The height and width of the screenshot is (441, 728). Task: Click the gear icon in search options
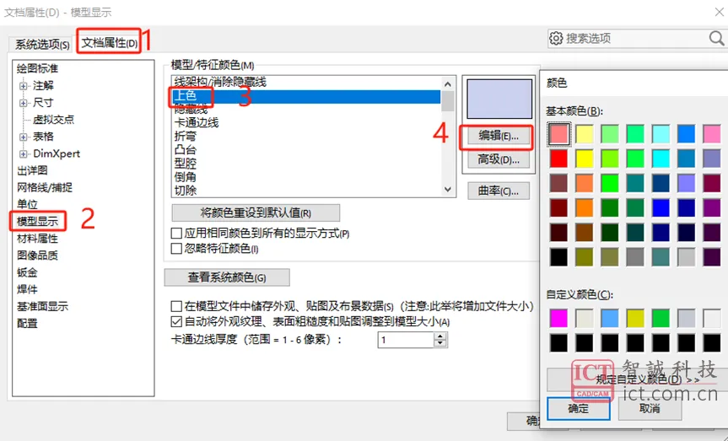556,38
